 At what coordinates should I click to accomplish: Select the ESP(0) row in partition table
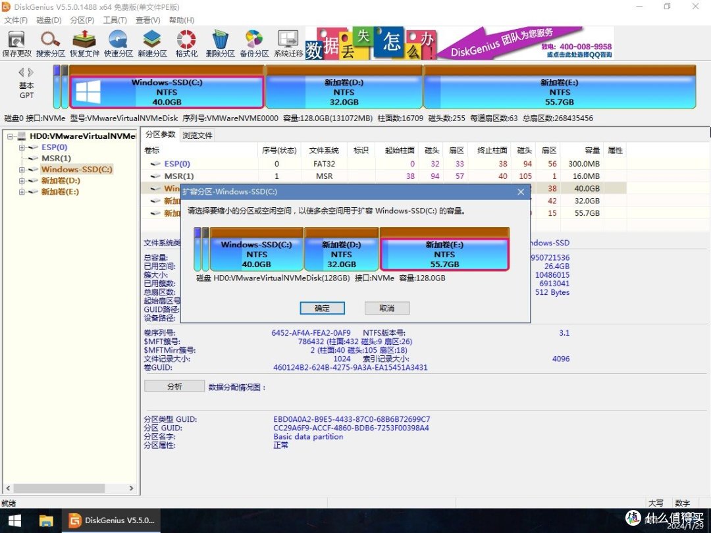(x=384, y=164)
